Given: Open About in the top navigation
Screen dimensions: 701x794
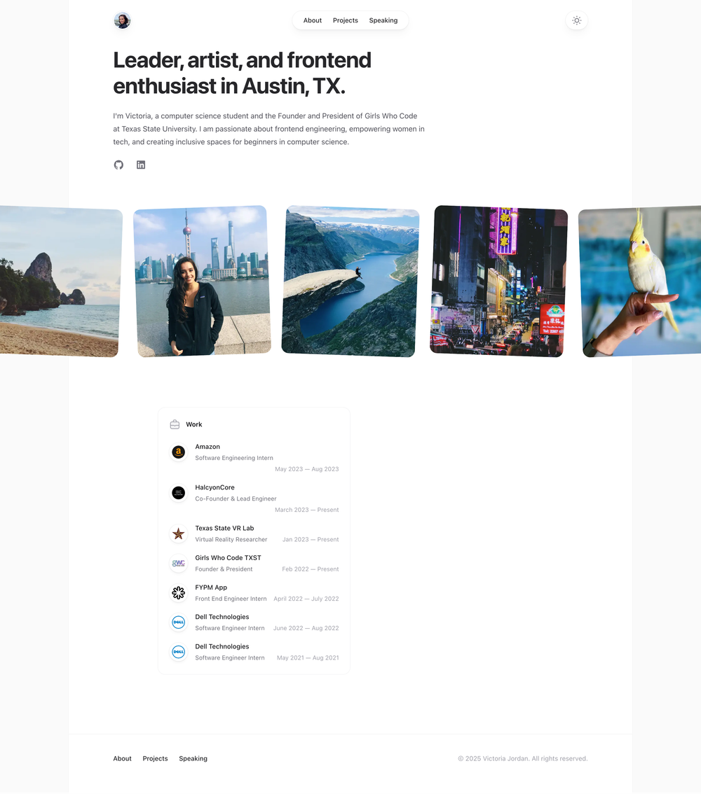Looking at the screenshot, I should point(312,20).
